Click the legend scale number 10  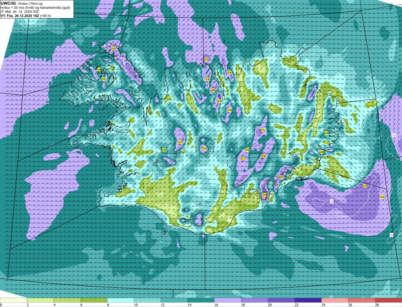point(136,305)
